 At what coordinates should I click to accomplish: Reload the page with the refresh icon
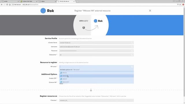pos(7,5)
